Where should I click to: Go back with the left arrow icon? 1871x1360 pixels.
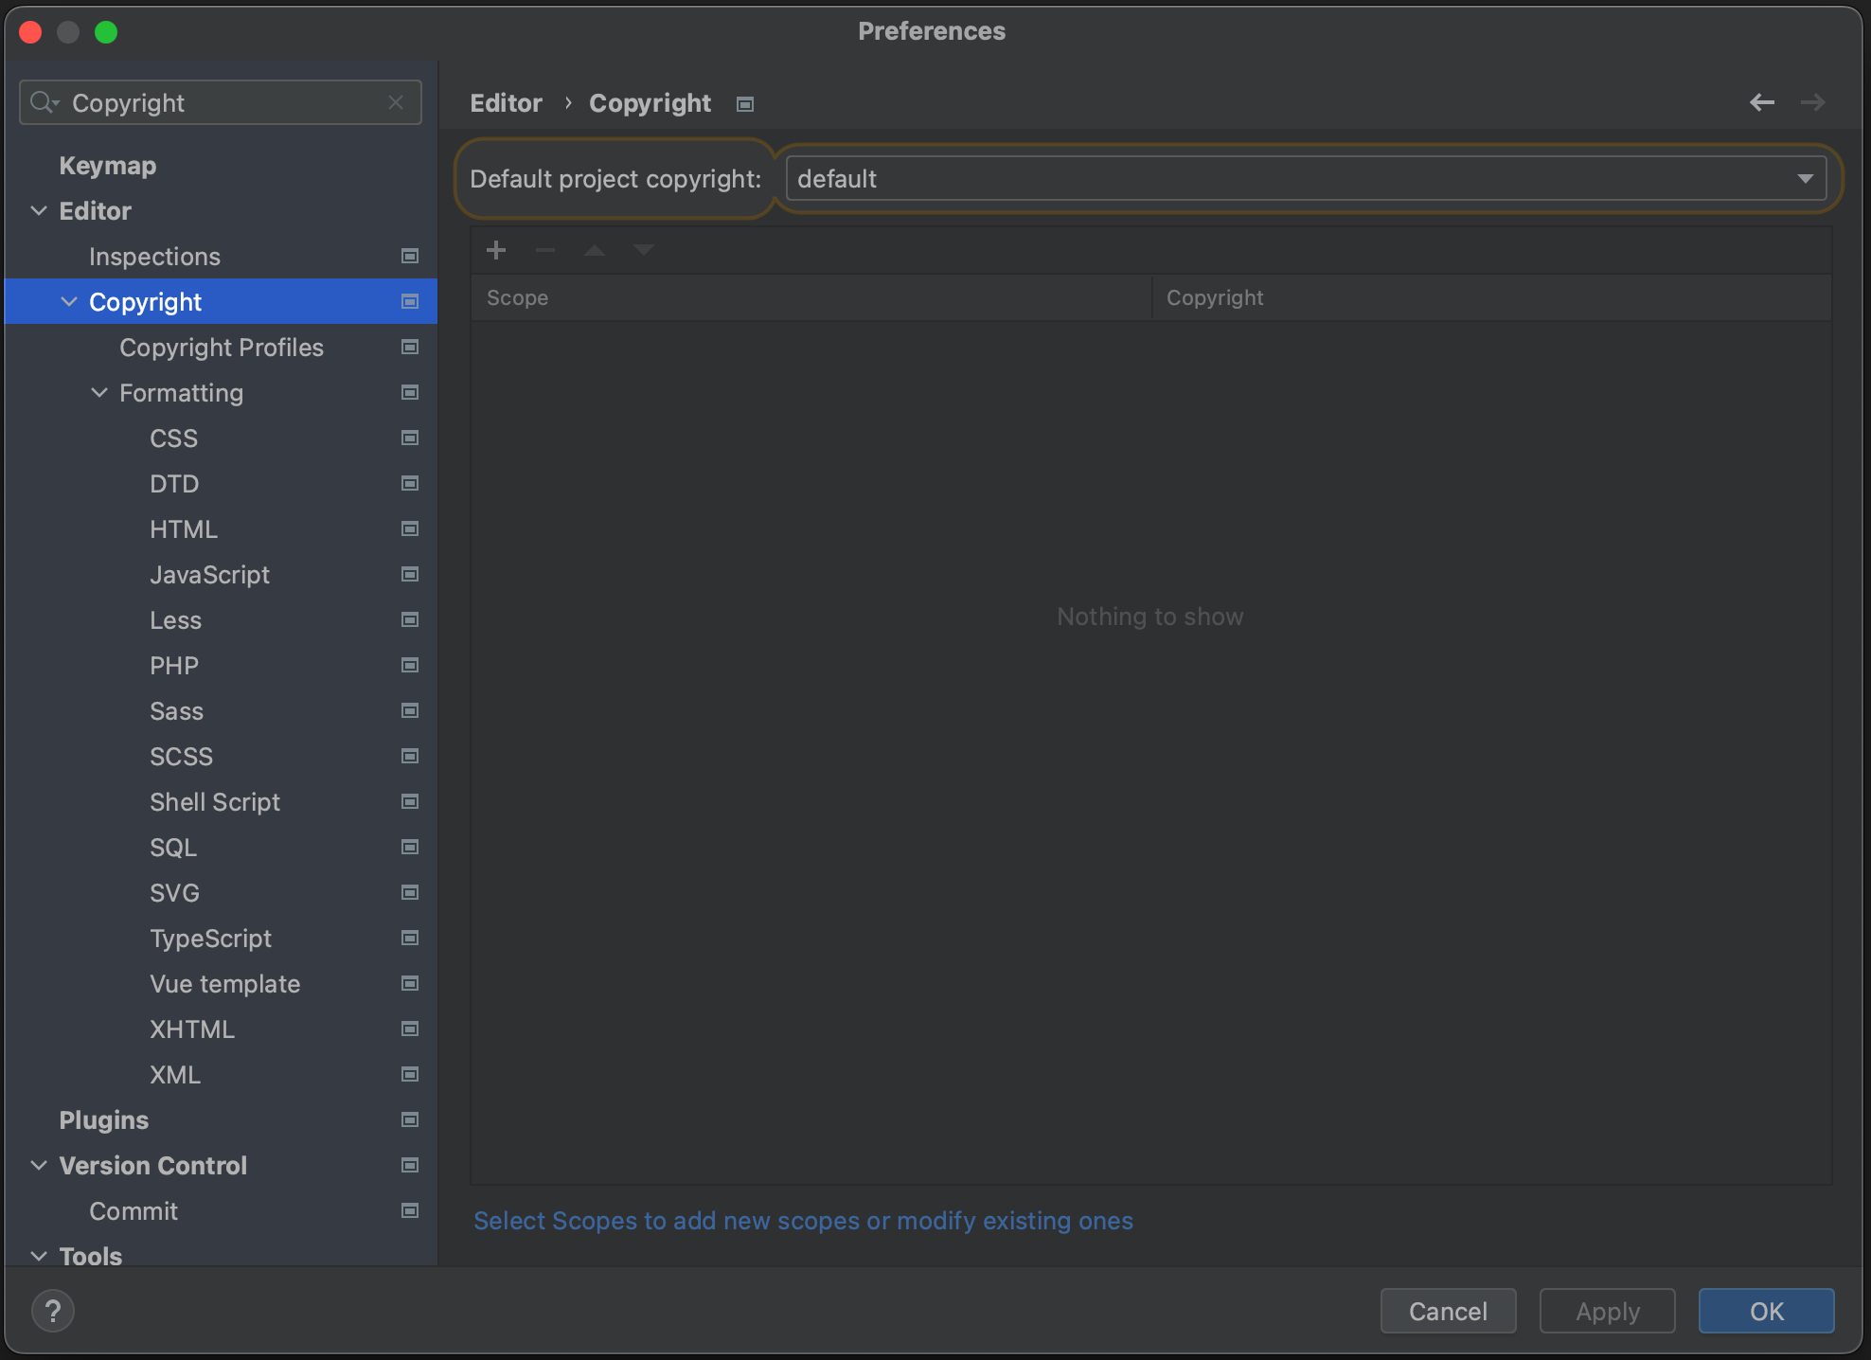point(1762,102)
